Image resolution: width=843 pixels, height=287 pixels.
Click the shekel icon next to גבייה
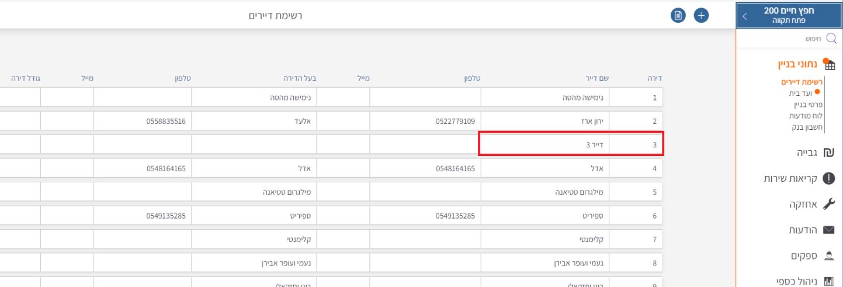(830, 153)
